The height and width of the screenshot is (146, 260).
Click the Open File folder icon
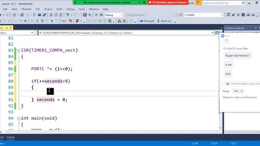coord(35,15)
